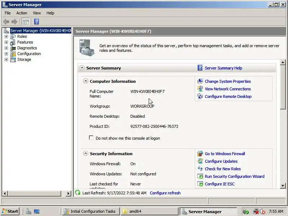Open the Server Summary Help link
The width and height of the screenshot is (288, 216).
[223, 68]
